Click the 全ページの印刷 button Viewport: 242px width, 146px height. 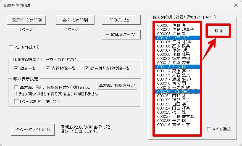[75, 20]
